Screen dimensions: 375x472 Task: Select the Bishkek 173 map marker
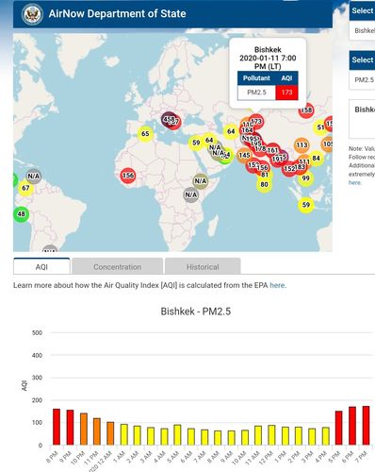[256, 122]
